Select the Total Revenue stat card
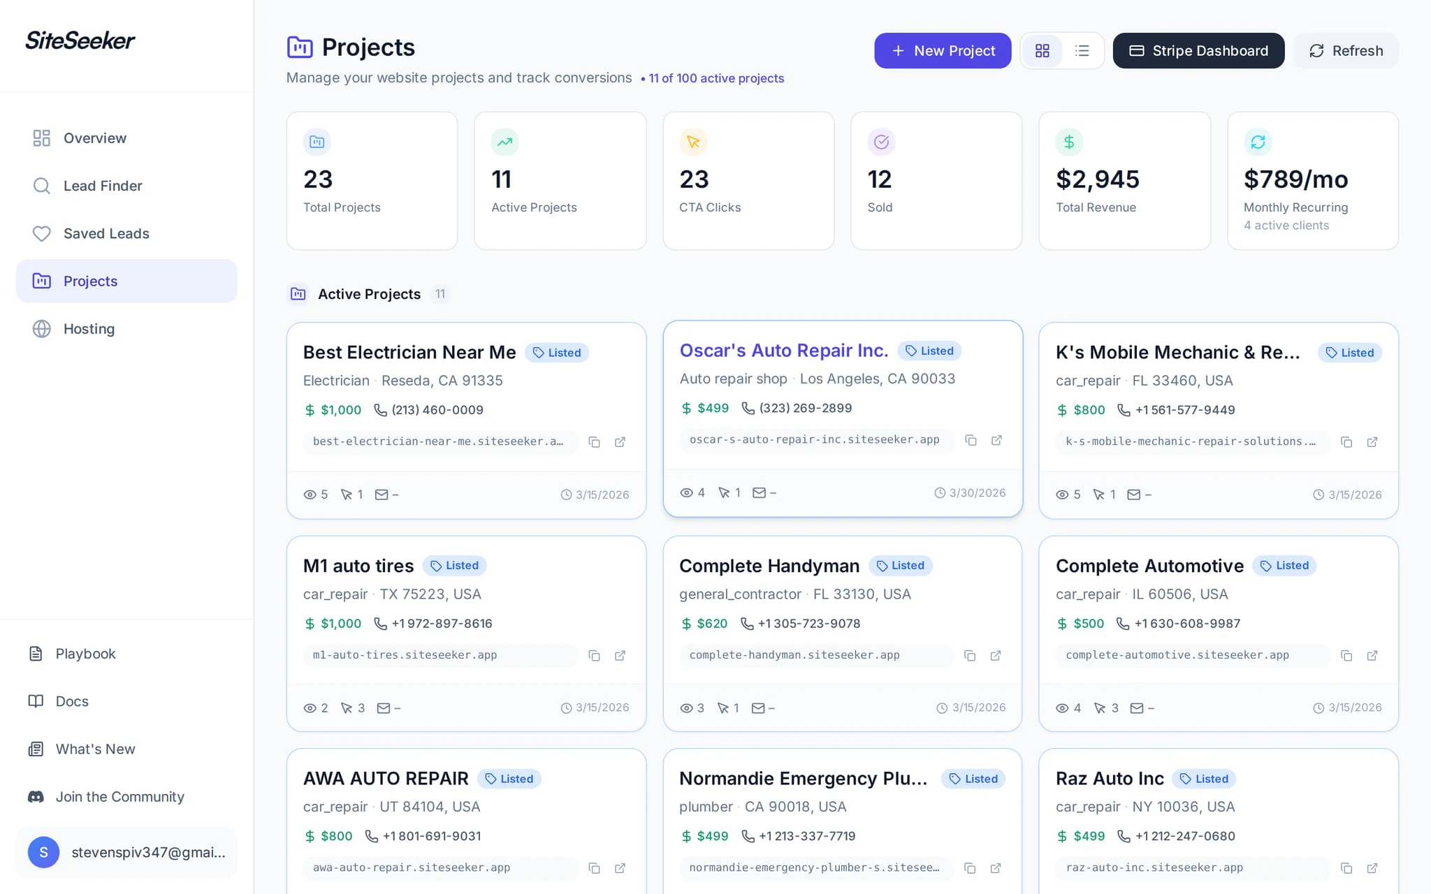The height and width of the screenshot is (894, 1431). (1124, 180)
